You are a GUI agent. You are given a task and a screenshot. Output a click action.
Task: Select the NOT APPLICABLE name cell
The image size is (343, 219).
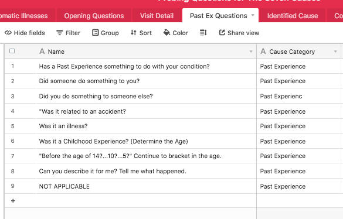click(146, 186)
